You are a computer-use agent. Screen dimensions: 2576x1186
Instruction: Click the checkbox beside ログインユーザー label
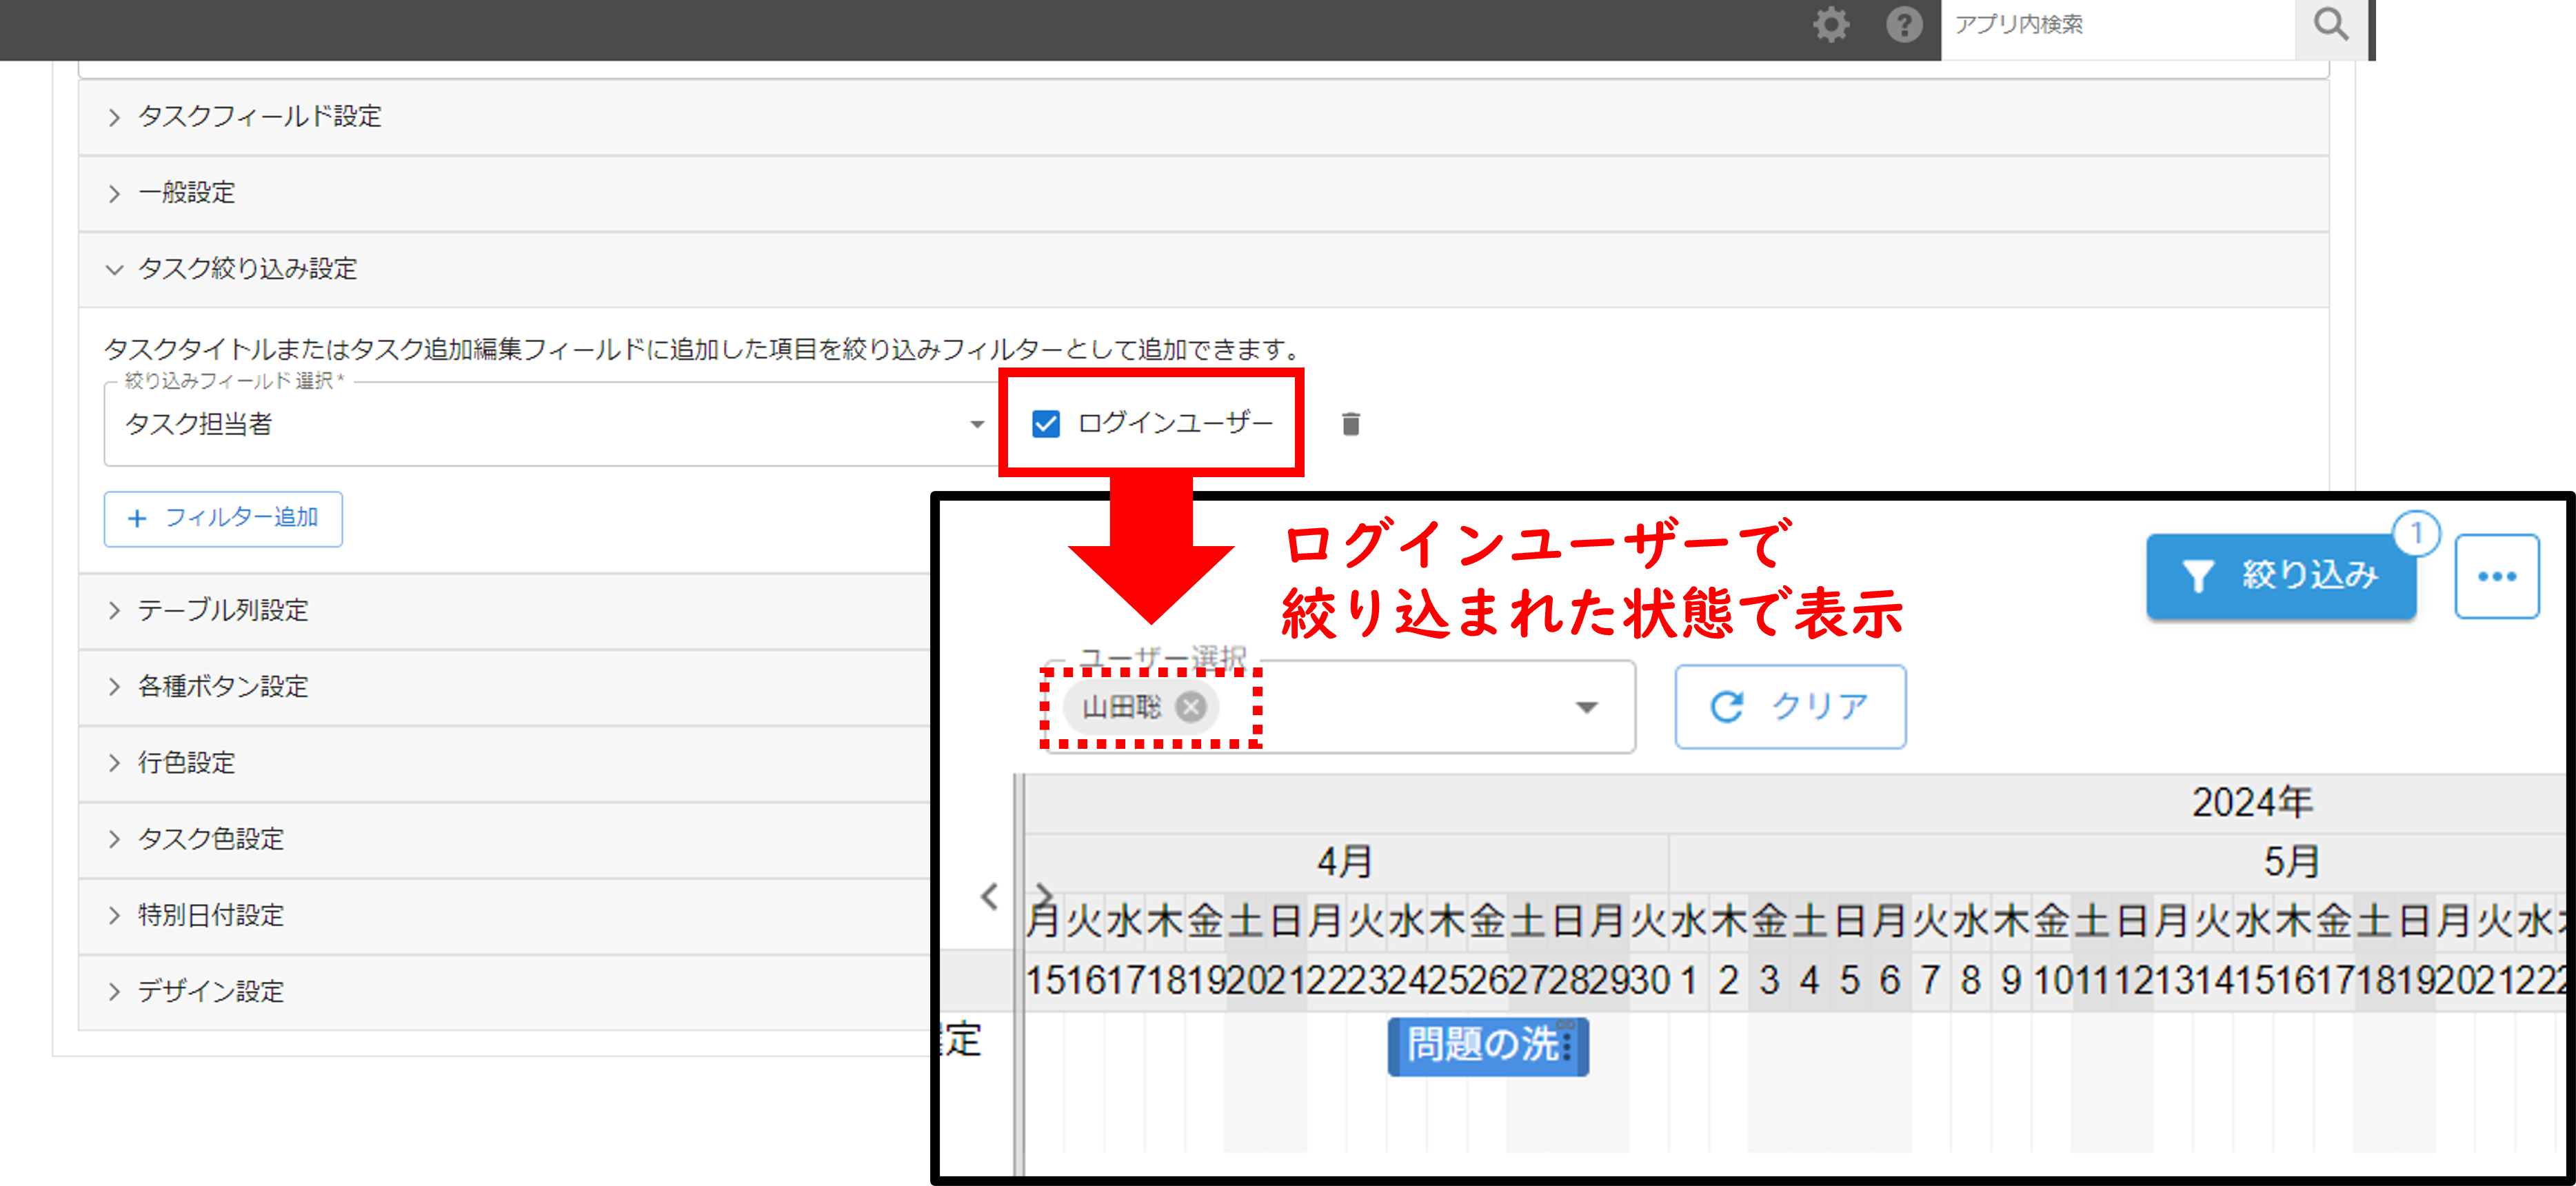pos(1046,423)
